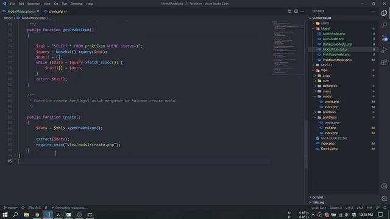
Task: Expand the Modul 1 folder
Action: pyautogui.click(x=326, y=65)
